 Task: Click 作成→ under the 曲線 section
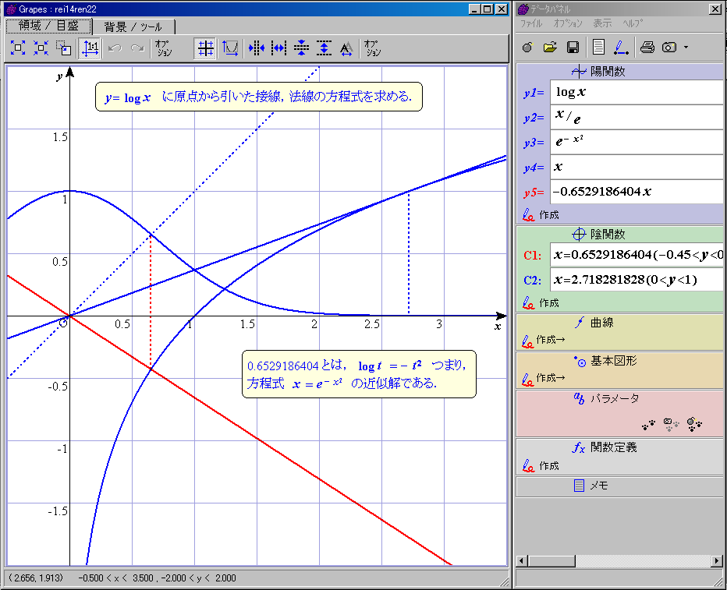[544, 341]
